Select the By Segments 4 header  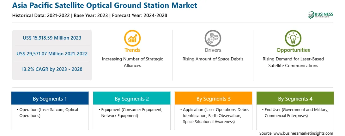pos(295,98)
